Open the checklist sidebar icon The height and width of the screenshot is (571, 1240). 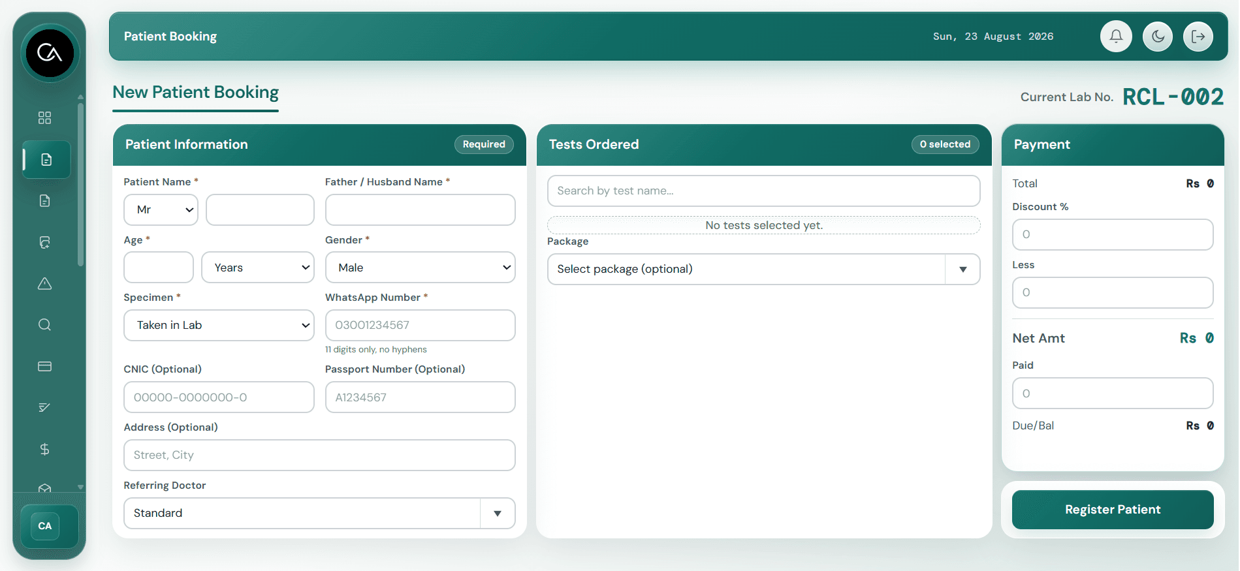tap(44, 407)
